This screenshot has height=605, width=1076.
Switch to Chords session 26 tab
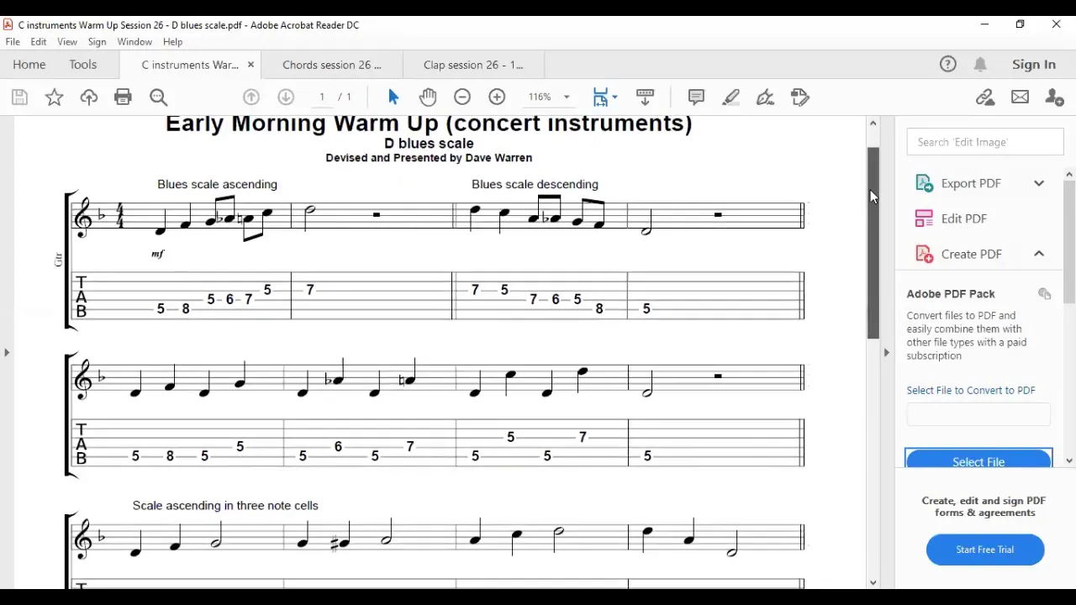click(332, 65)
